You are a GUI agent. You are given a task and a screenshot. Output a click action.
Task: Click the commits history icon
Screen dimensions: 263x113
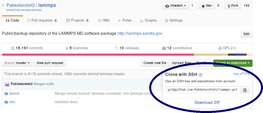(x=13, y=48)
